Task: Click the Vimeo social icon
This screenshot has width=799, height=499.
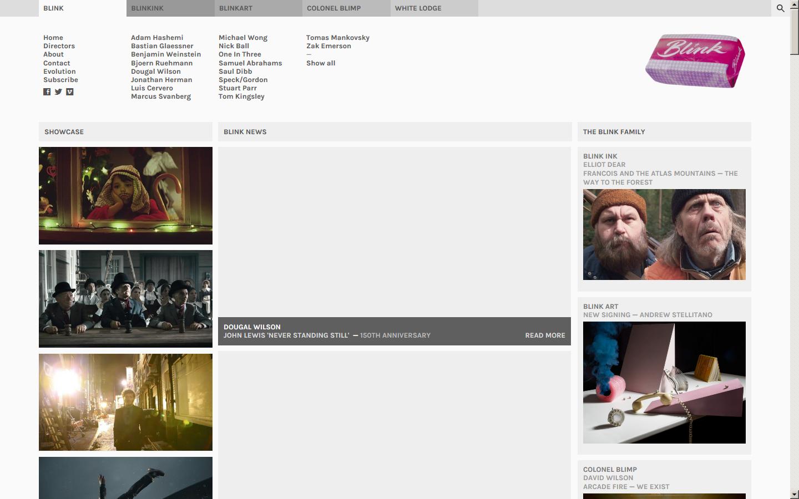Action: pos(70,92)
